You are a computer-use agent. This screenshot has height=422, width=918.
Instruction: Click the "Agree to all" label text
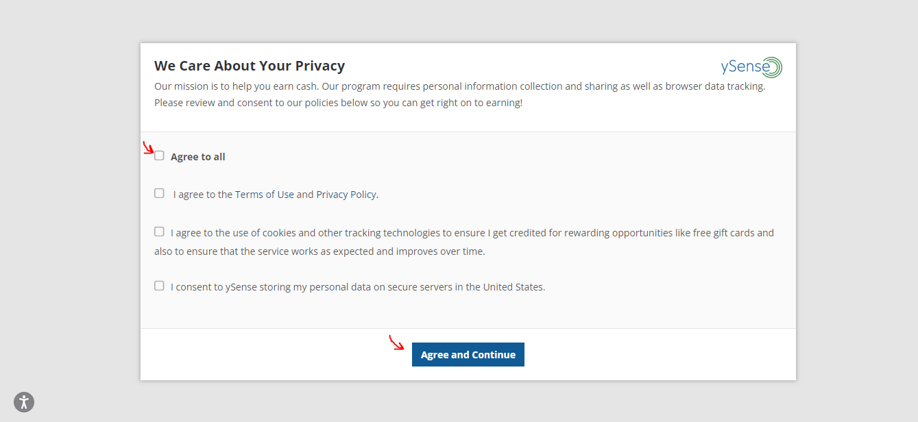[x=197, y=157]
